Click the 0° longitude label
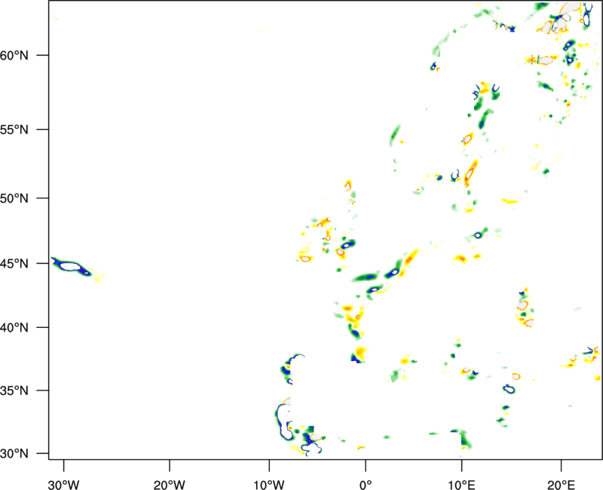This screenshot has width=603, height=490. tap(366, 485)
